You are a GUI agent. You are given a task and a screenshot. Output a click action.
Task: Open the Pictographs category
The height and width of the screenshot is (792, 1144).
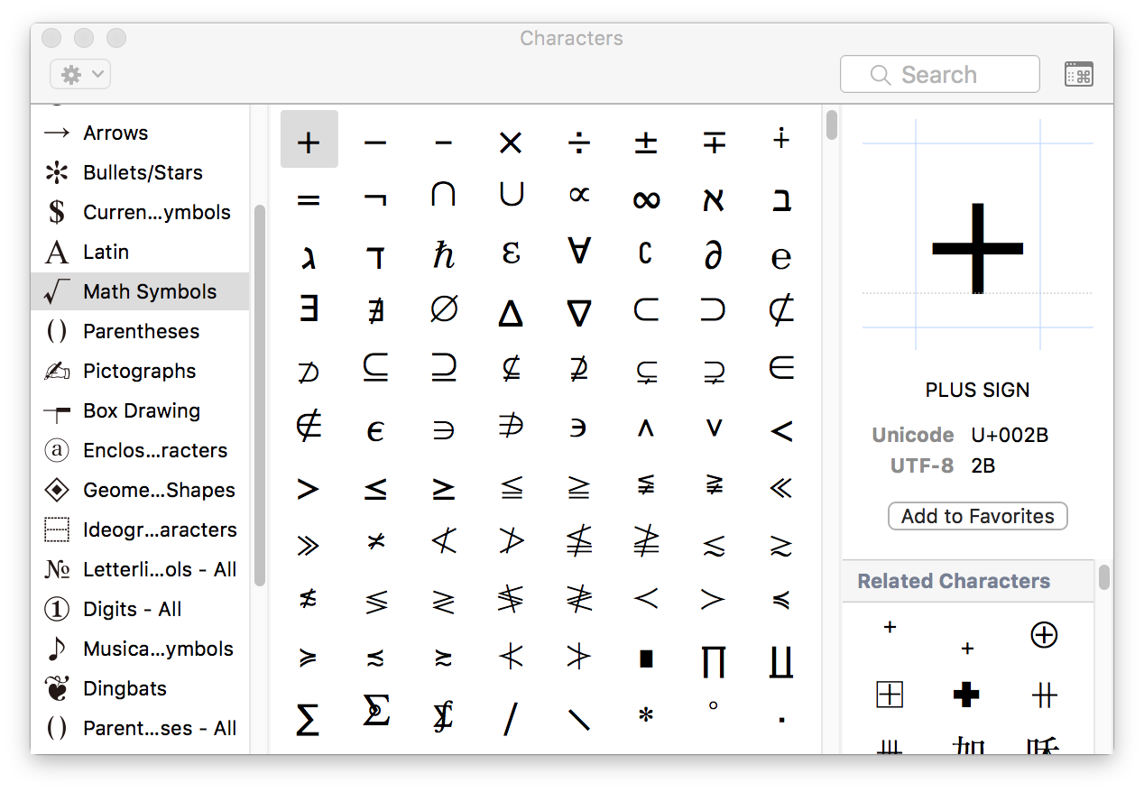pyautogui.click(x=140, y=371)
